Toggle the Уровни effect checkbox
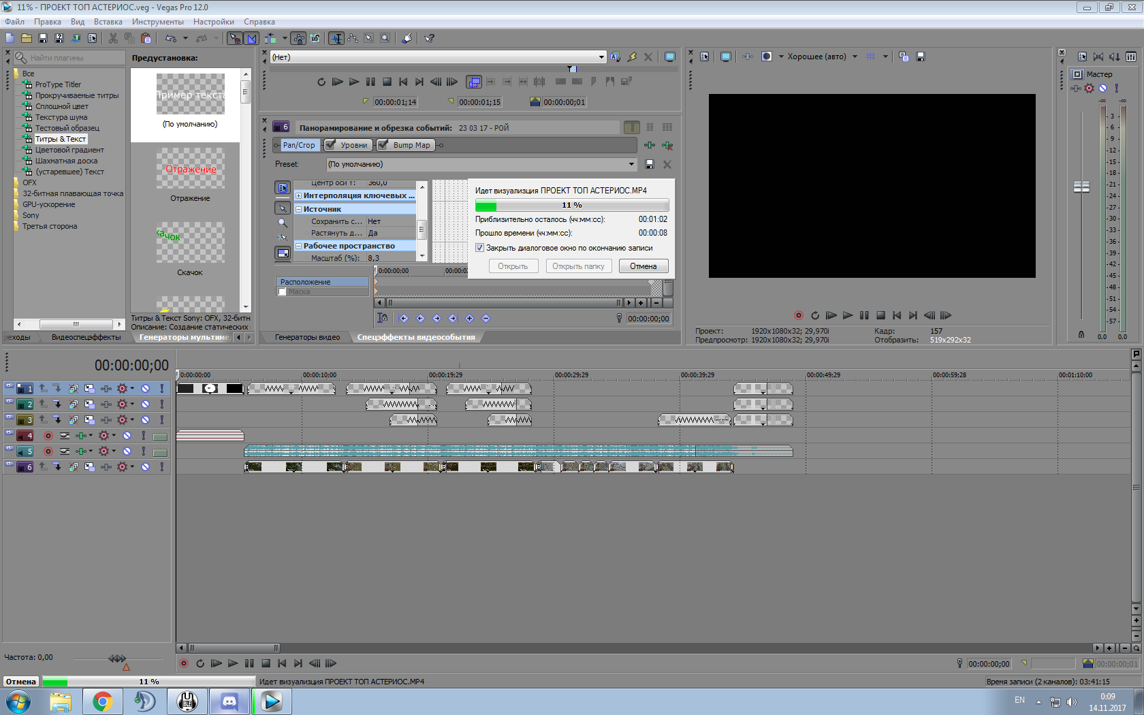1144x715 pixels. tap(331, 145)
